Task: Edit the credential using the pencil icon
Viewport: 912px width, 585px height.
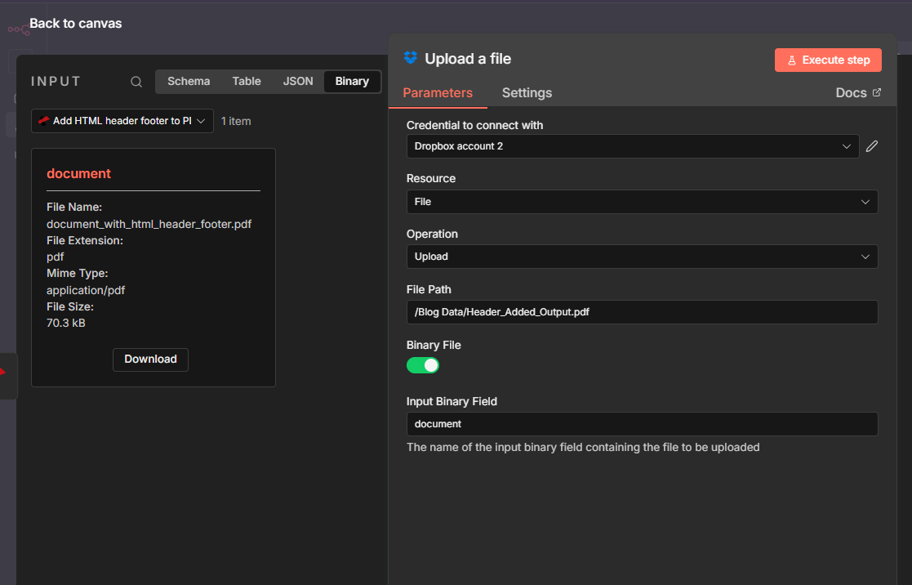Action: tap(871, 145)
